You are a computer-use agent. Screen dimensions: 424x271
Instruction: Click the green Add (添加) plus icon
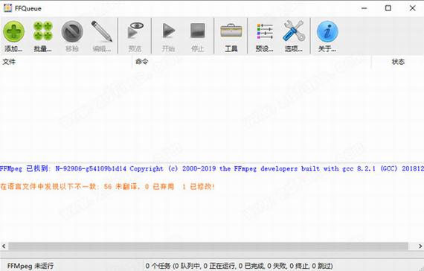13,32
